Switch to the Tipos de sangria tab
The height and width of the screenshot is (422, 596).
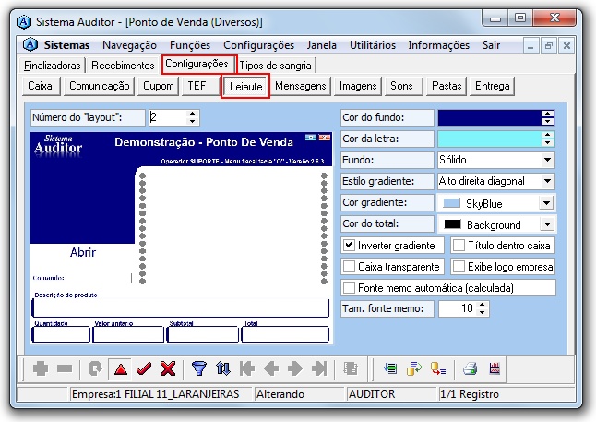click(276, 66)
